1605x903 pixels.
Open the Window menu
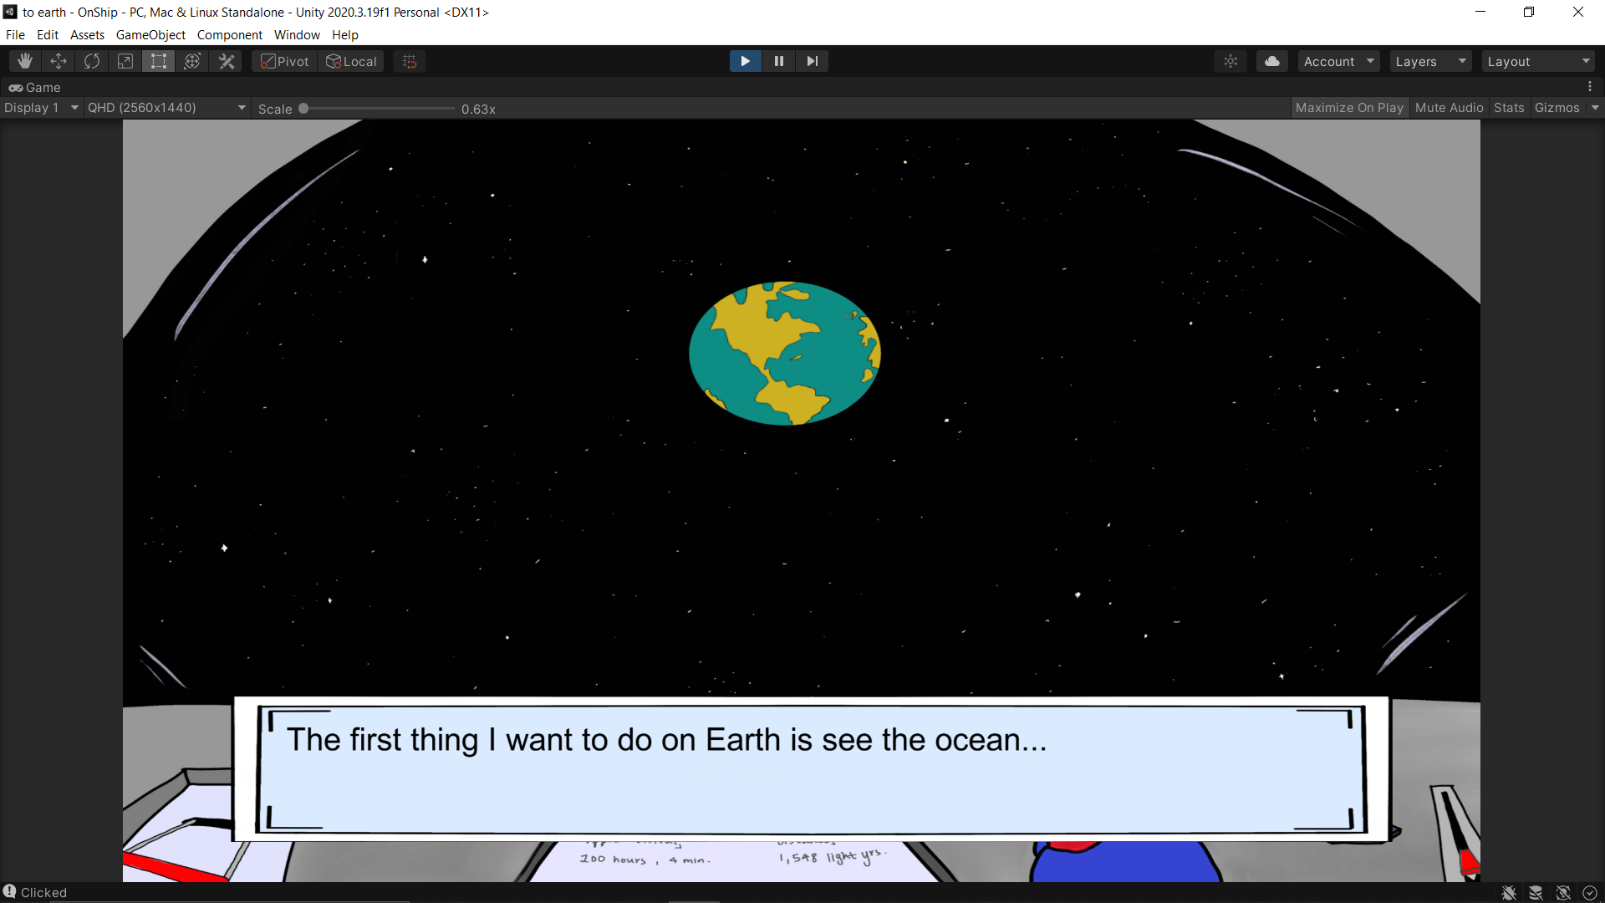(x=297, y=35)
